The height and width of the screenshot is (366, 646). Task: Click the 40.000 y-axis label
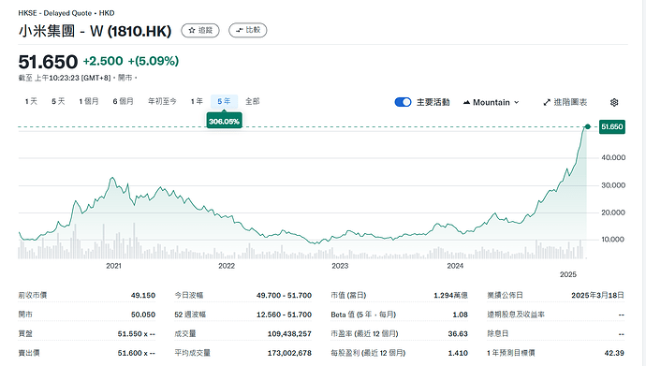(613, 157)
